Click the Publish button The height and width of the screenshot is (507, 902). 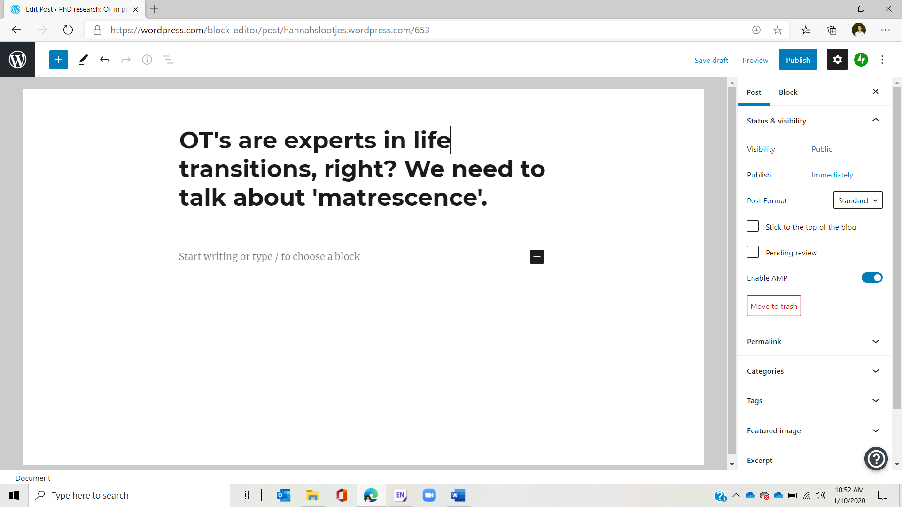click(x=798, y=60)
